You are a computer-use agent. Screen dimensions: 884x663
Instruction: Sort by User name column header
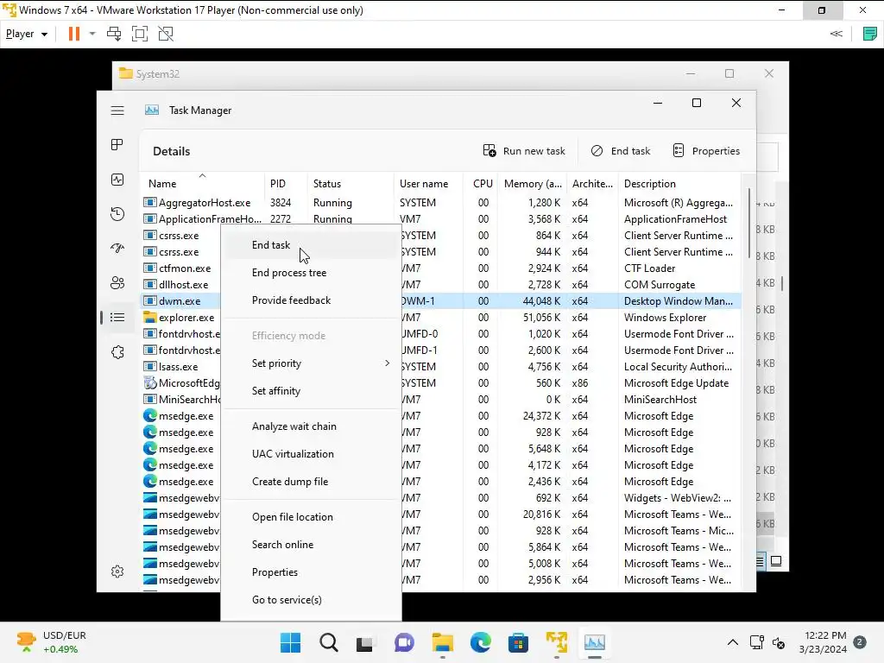(428, 183)
